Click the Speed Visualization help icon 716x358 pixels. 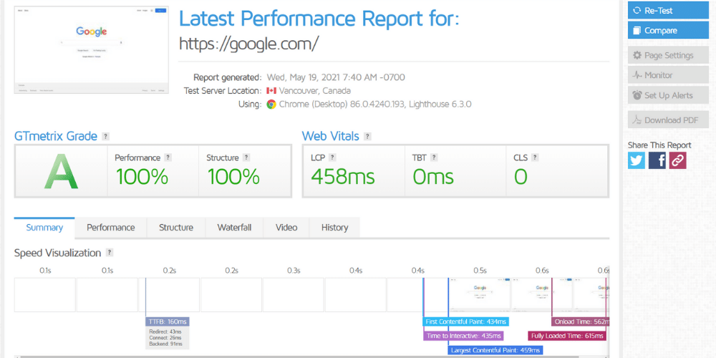click(110, 253)
